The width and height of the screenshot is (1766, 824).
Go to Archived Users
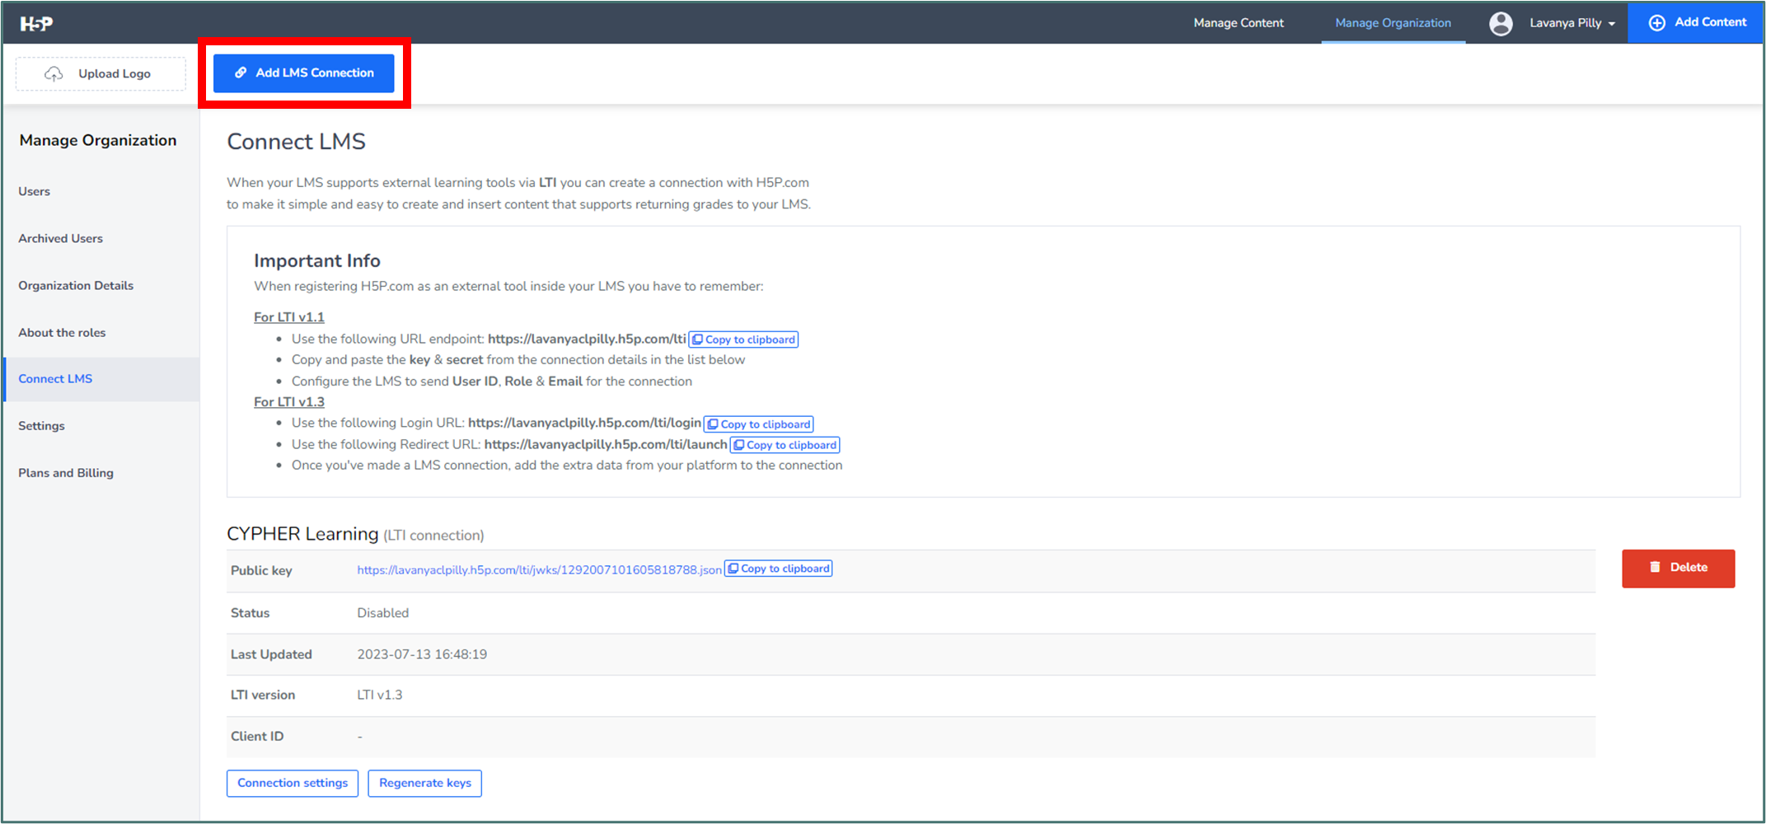pos(61,238)
